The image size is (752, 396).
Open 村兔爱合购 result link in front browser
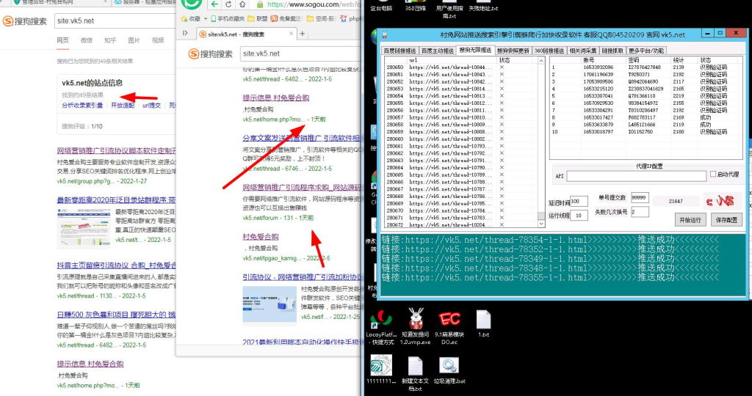[x=261, y=237]
